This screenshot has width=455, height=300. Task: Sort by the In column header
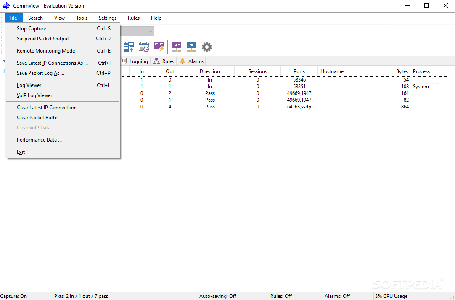pyautogui.click(x=142, y=71)
